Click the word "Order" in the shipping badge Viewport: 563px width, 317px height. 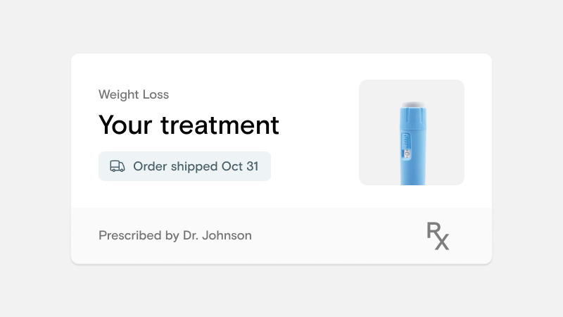point(149,166)
